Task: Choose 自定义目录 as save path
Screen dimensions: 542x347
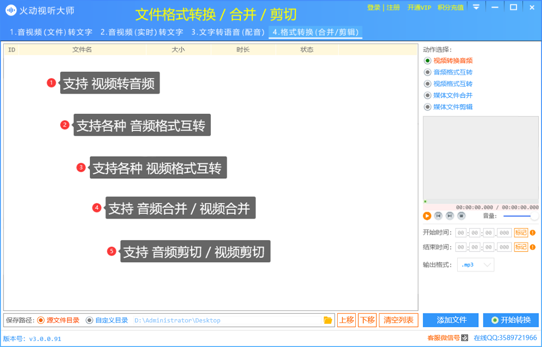Action: [107, 320]
